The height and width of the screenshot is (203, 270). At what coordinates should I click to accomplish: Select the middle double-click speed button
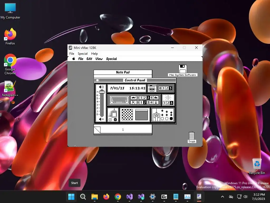[x=167, y=119]
